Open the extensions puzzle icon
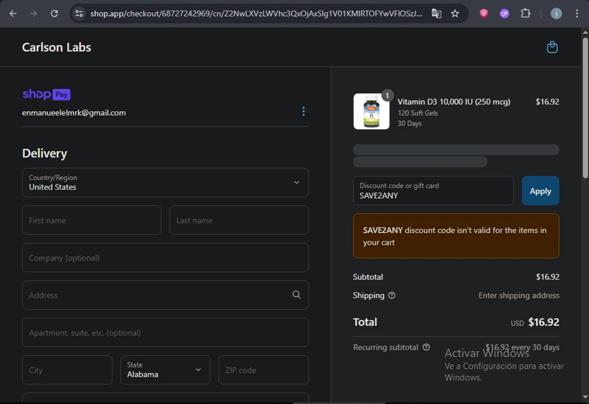Screen dimensions: 589x404 (x=525, y=14)
